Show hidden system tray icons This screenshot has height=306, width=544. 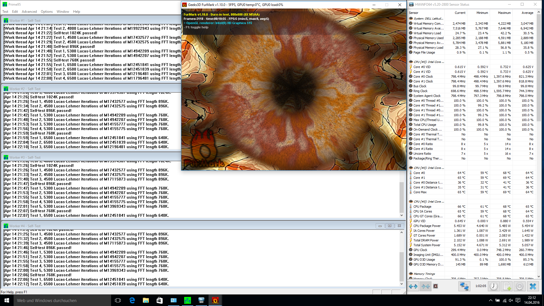[x=490, y=300]
